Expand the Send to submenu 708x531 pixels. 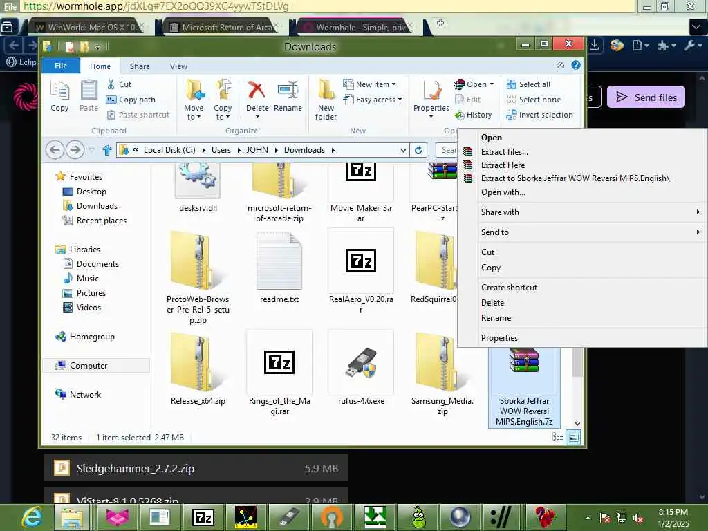click(x=591, y=232)
